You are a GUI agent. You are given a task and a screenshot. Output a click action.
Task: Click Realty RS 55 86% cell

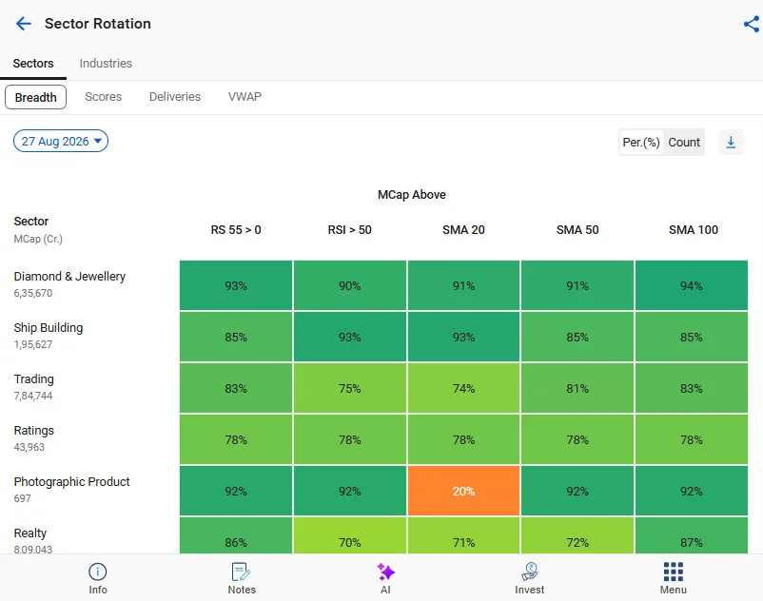(x=236, y=535)
